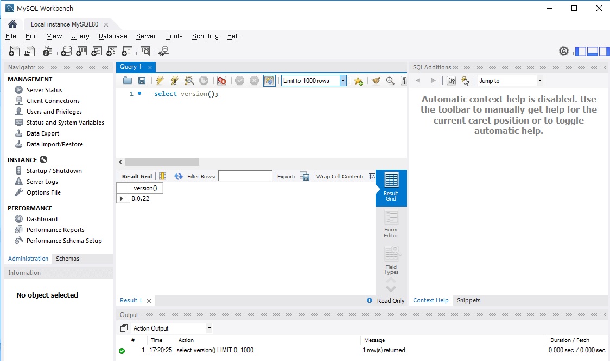This screenshot has width=610, height=361.
Task: Toggle invisible characters display
Action: coord(404,80)
